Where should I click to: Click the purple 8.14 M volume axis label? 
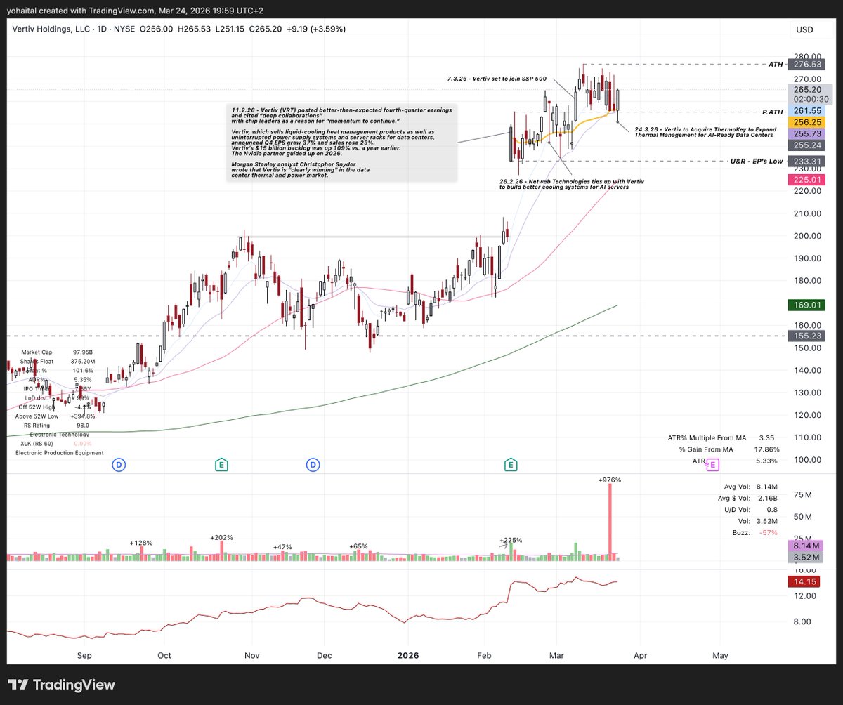[x=806, y=545]
